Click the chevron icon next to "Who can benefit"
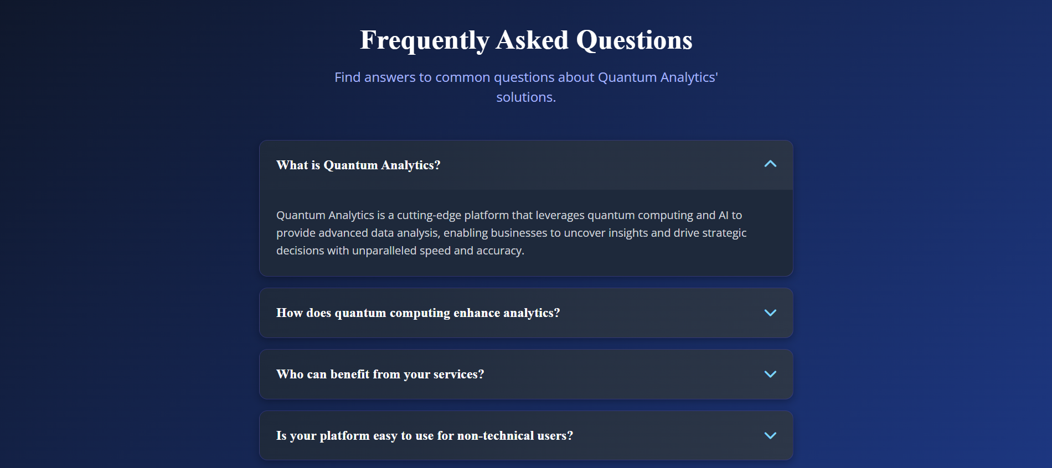 pos(770,374)
